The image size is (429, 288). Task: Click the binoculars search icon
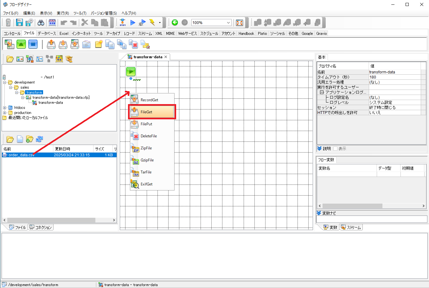(41, 22)
